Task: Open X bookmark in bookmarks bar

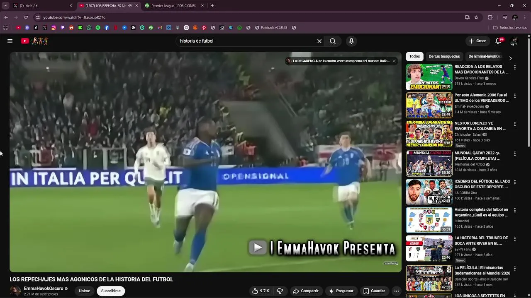Action: coord(45,28)
